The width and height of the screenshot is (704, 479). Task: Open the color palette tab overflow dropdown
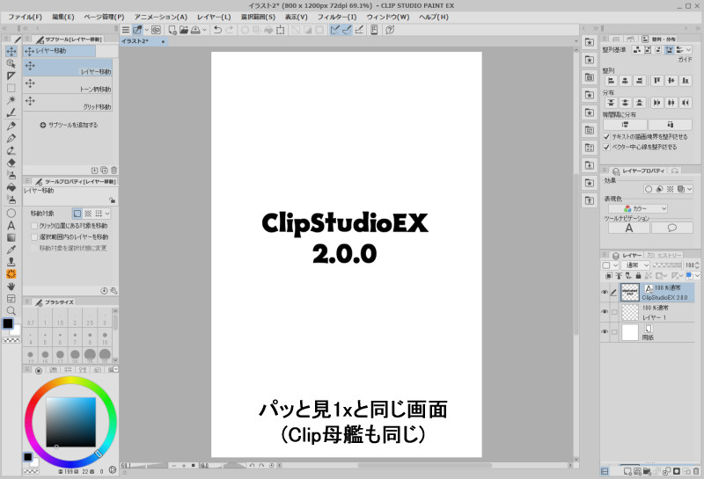[x=115, y=369]
